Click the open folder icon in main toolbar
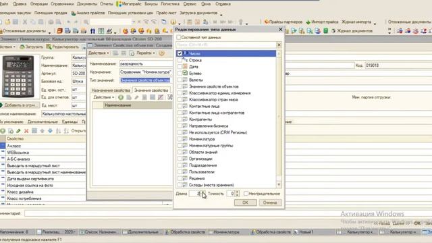Viewport: 432px width, 243px height. pyautogui.click(x=7, y=22)
